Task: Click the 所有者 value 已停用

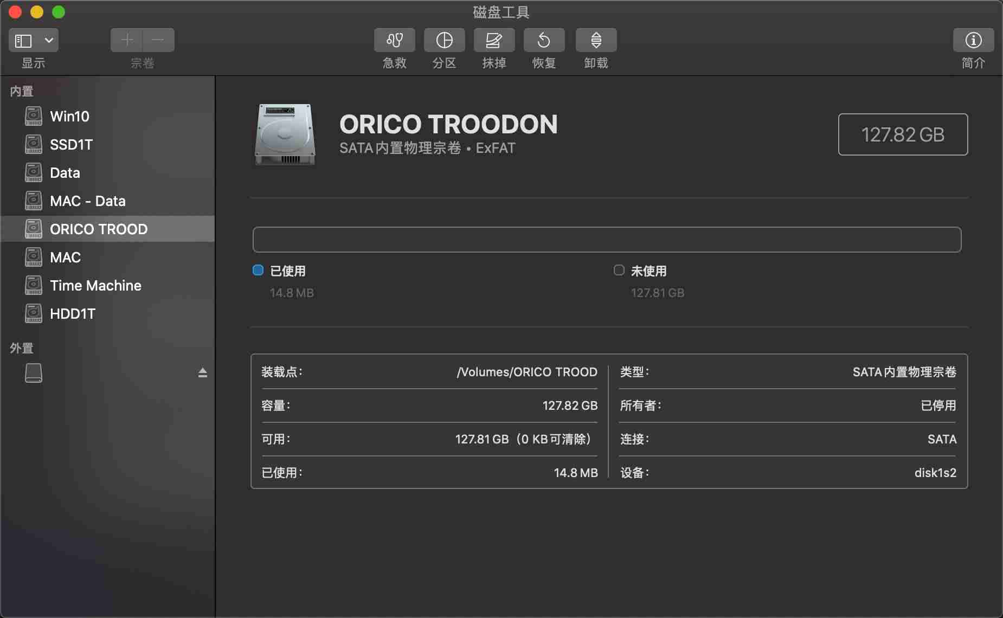Action: tap(938, 405)
